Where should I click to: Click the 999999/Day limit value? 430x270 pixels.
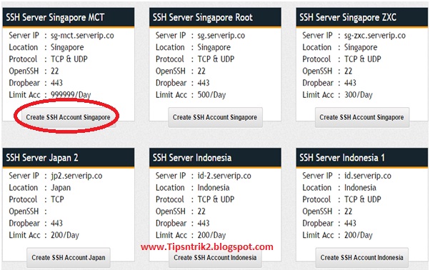coord(71,95)
